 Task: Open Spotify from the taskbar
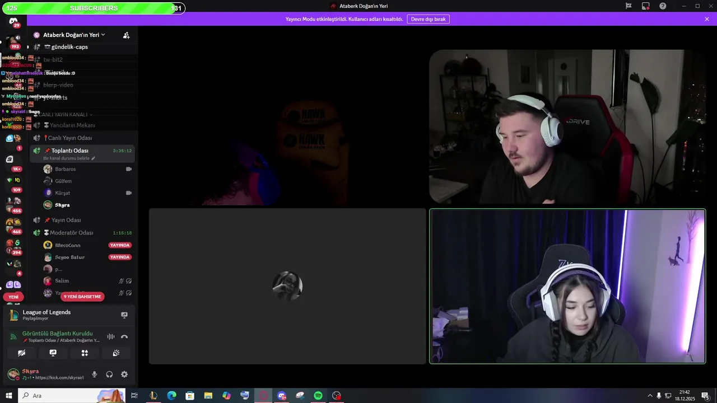(318, 396)
